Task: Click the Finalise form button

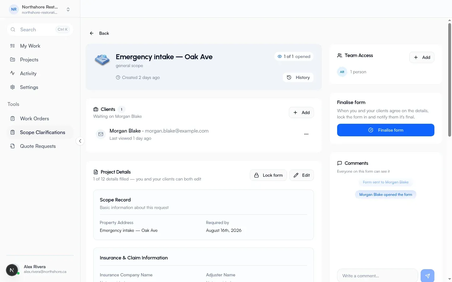Action: (x=386, y=130)
